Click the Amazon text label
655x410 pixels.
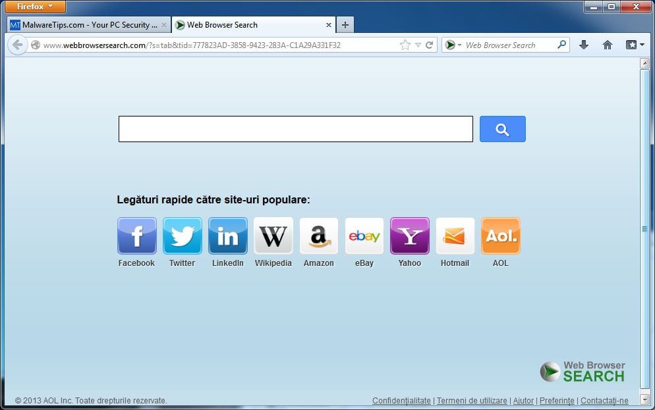click(x=319, y=263)
